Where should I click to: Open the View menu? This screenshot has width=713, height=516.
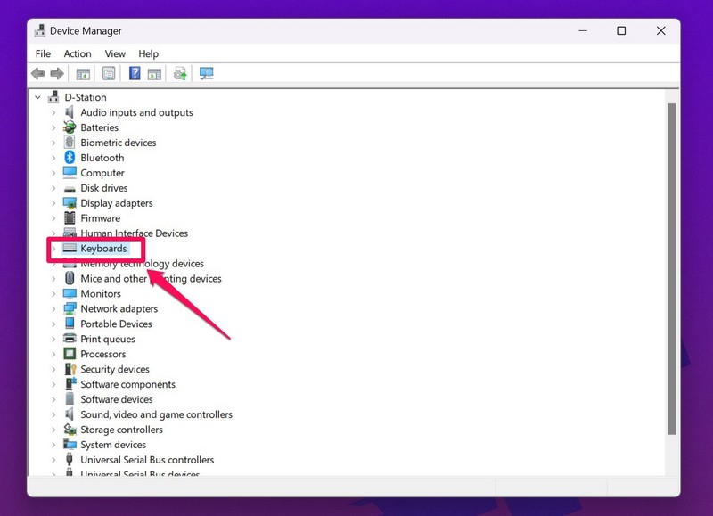(x=115, y=53)
